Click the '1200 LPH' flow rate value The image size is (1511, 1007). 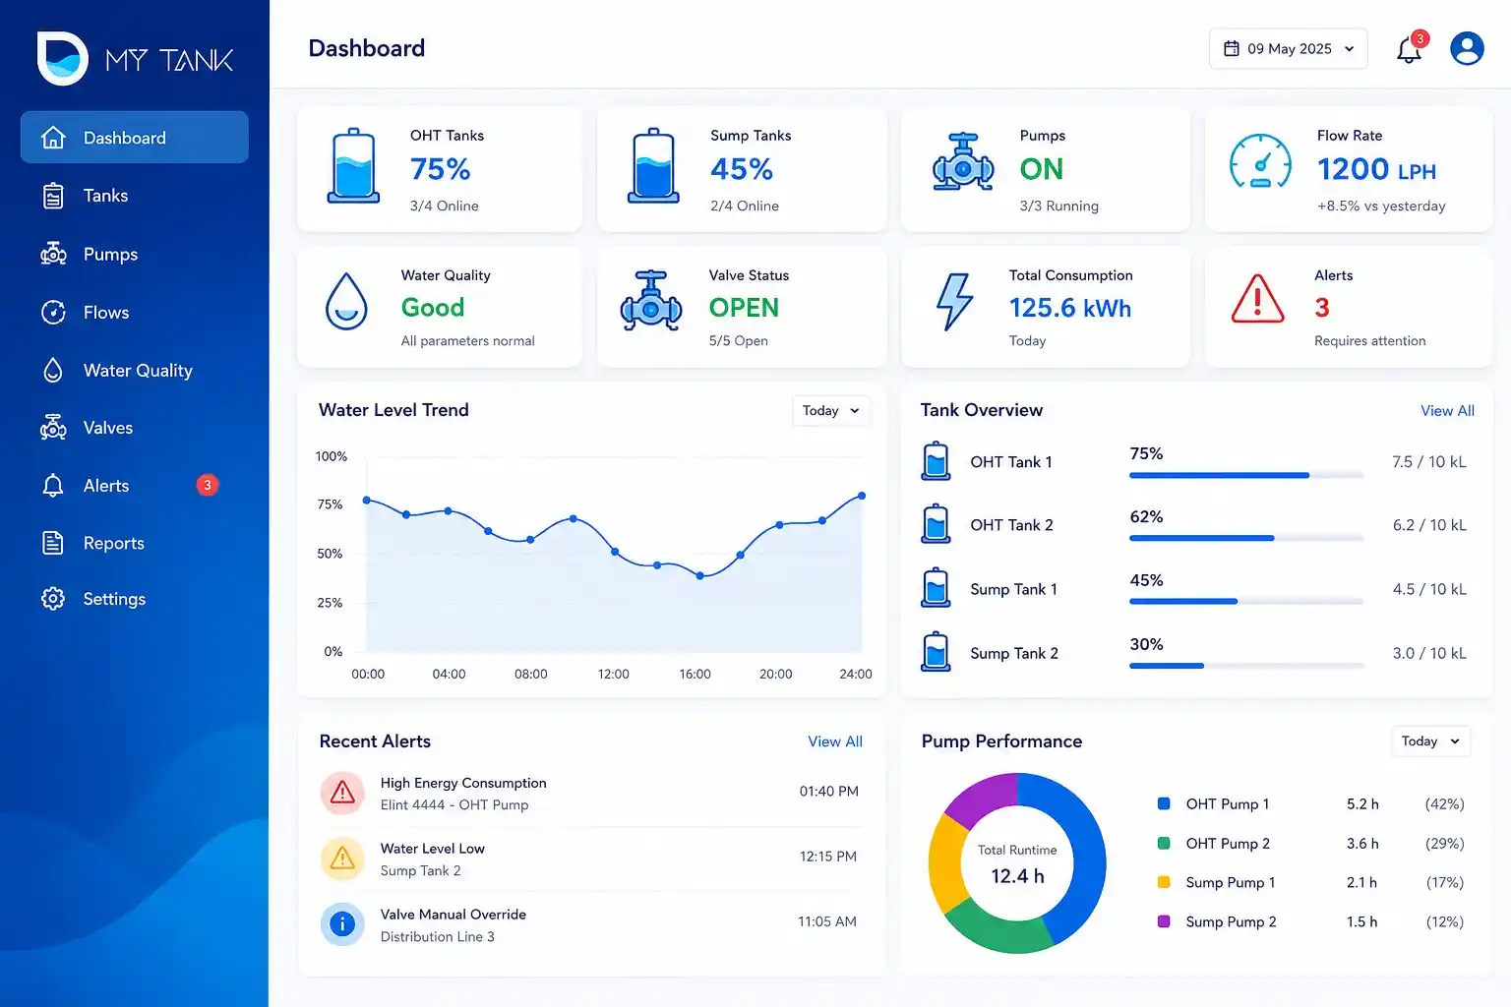pos(1376,170)
